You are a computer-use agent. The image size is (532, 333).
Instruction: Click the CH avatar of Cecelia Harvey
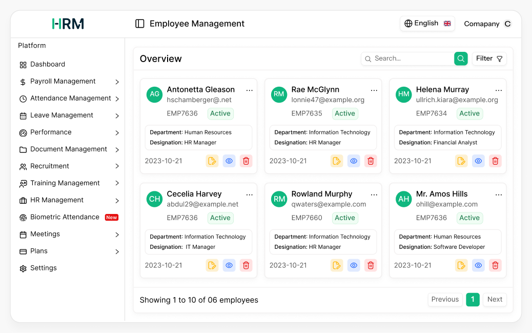pyautogui.click(x=154, y=199)
